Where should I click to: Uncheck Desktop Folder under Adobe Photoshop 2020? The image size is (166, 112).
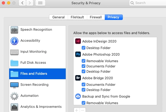tap(84, 71)
